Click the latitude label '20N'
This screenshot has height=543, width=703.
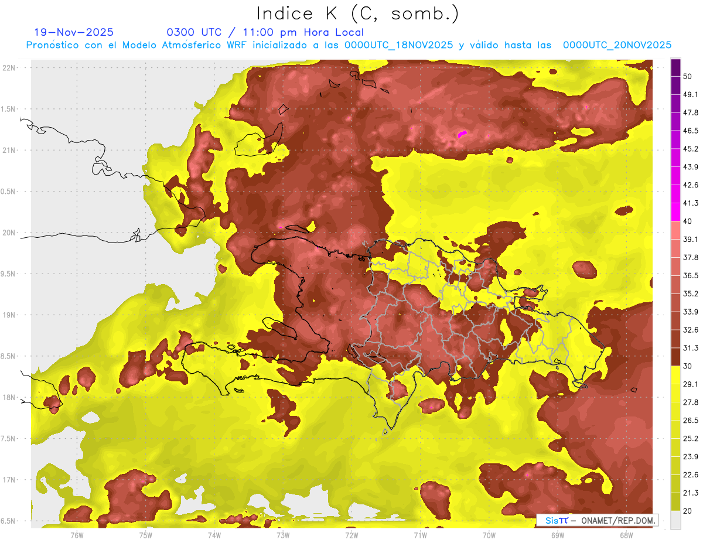pyautogui.click(x=9, y=233)
